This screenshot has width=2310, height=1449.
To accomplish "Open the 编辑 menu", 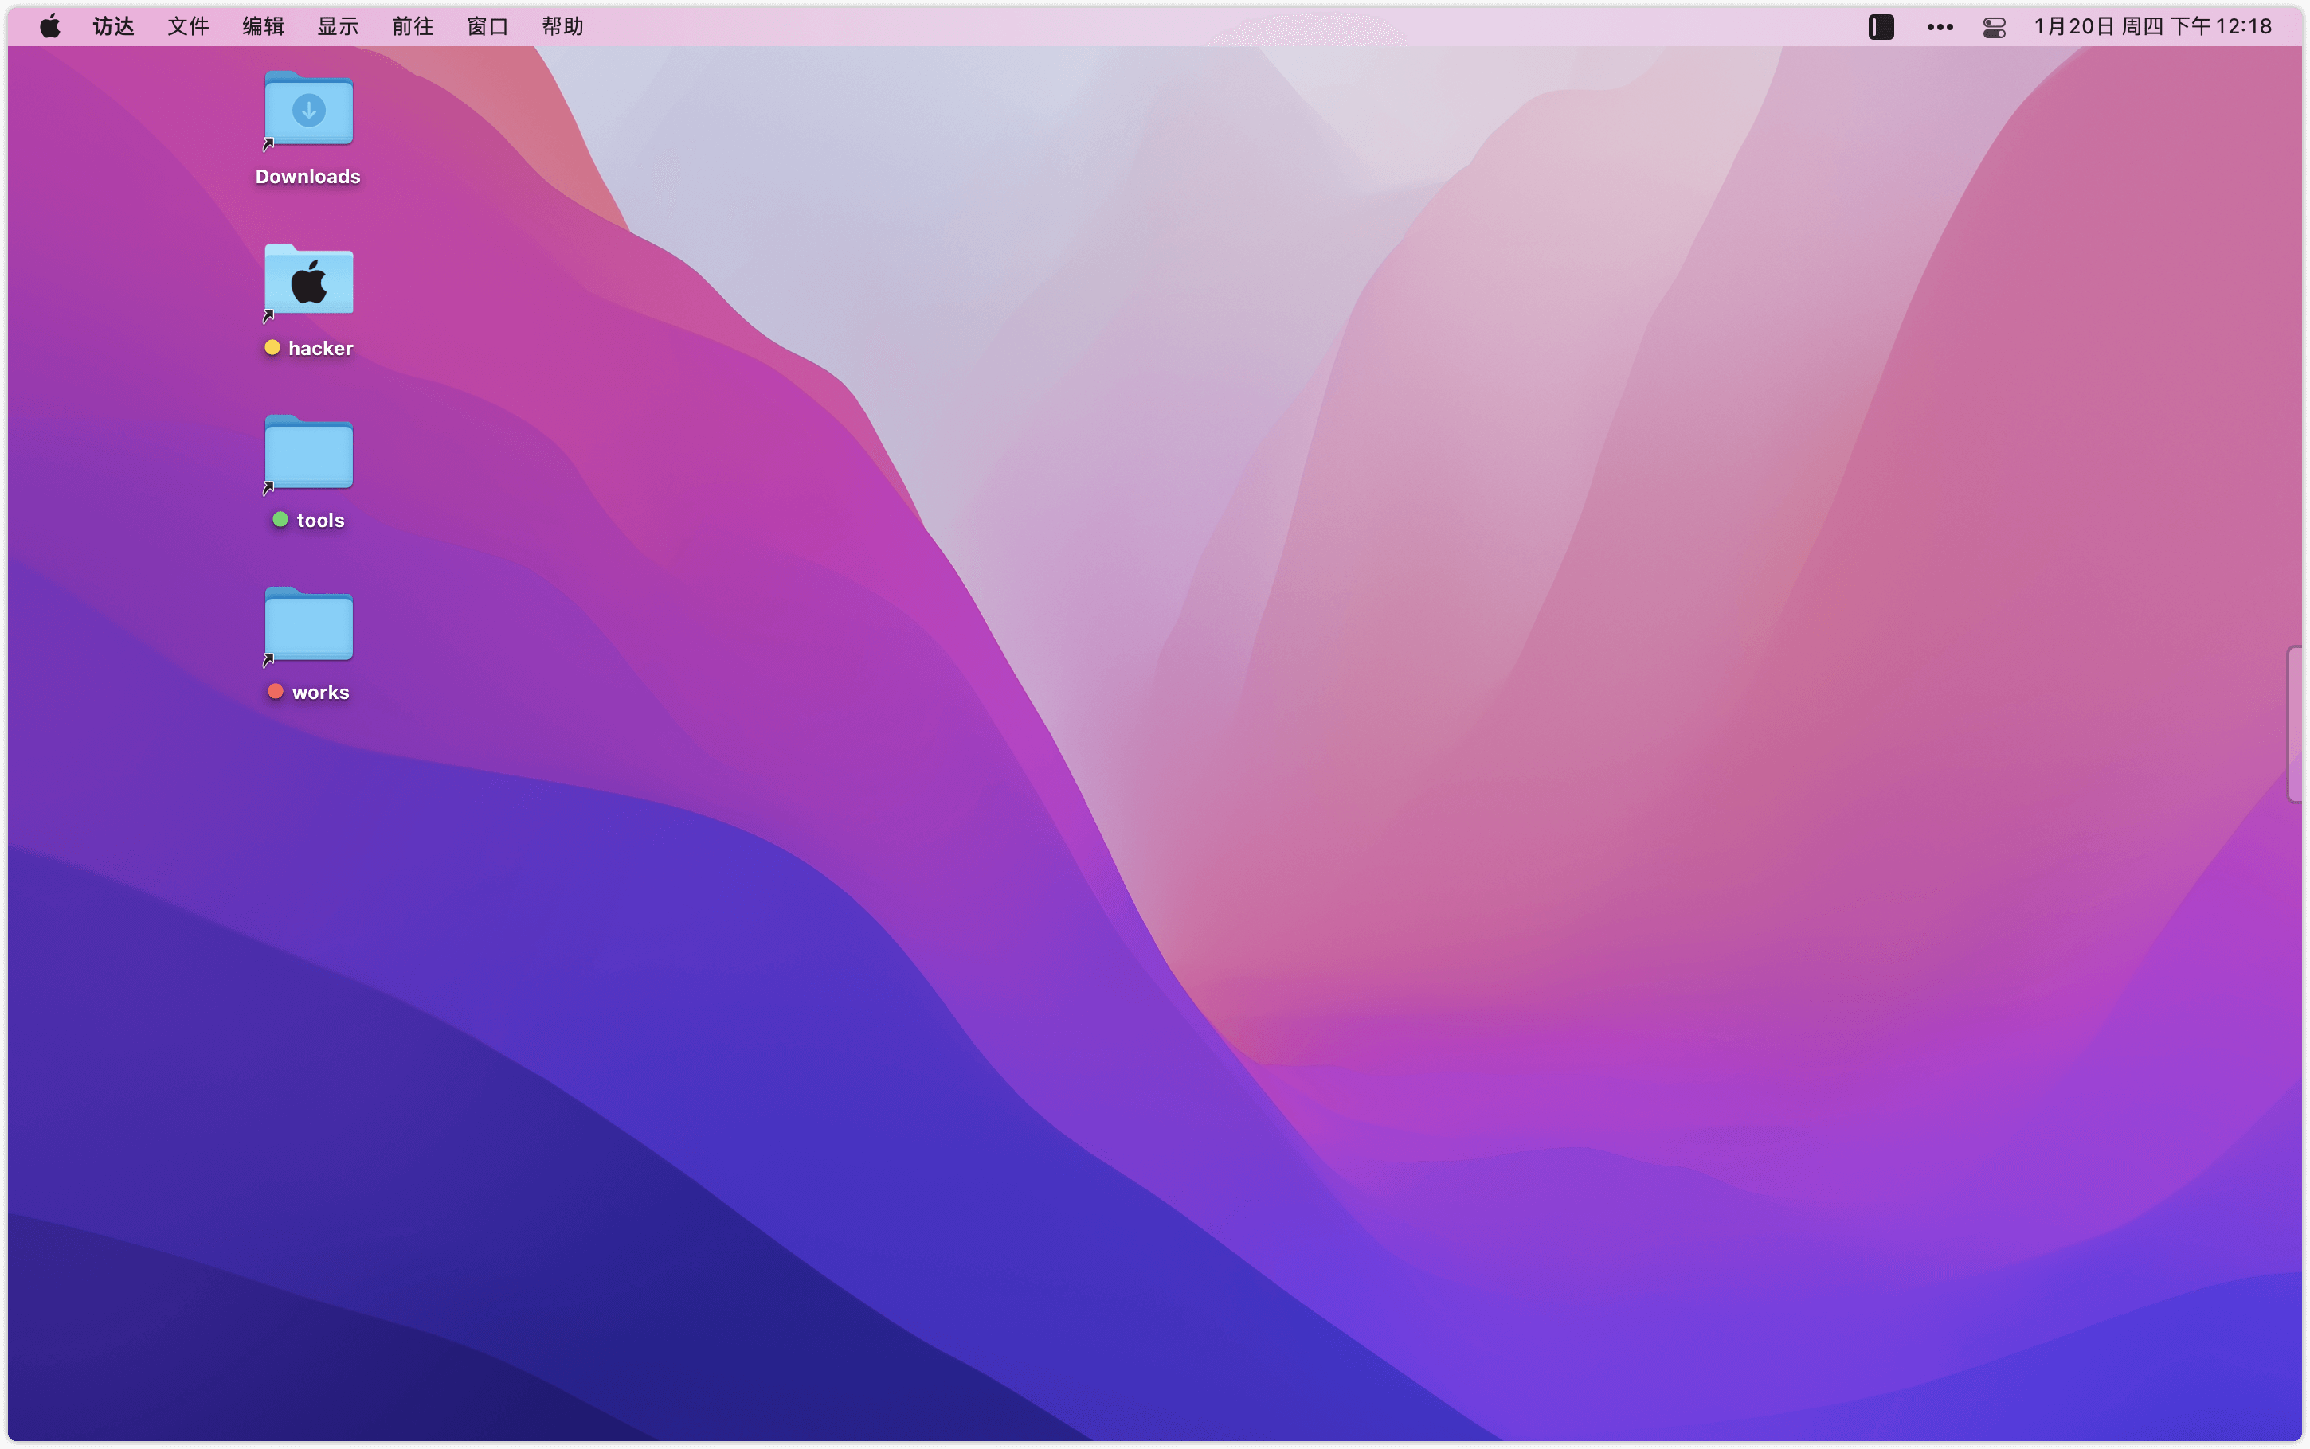I will pos(263,25).
